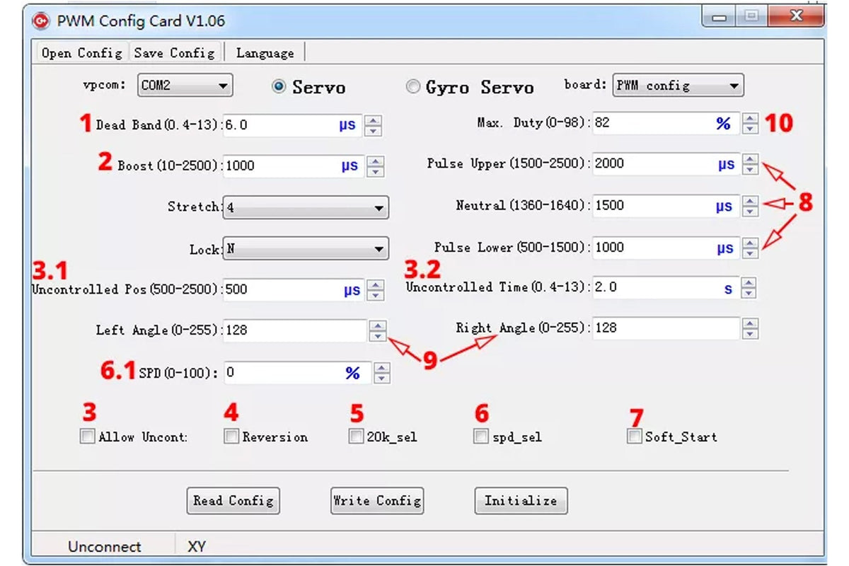
Task: Decrease Left Angle with down arrow
Action: (379, 336)
